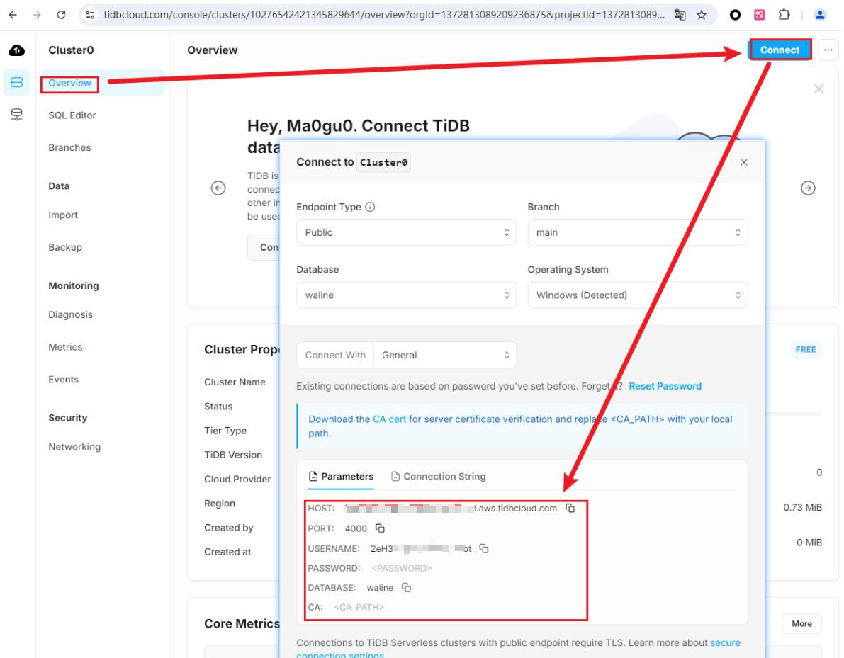Click the More button in Core Metrics

click(x=801, y=623)
